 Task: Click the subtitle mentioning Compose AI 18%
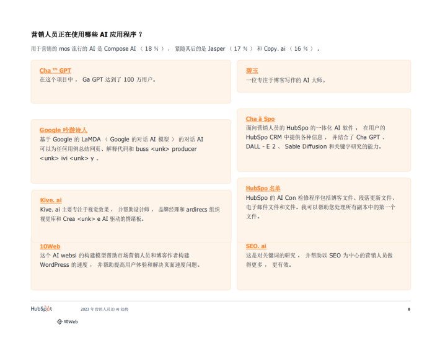point(175,49)
